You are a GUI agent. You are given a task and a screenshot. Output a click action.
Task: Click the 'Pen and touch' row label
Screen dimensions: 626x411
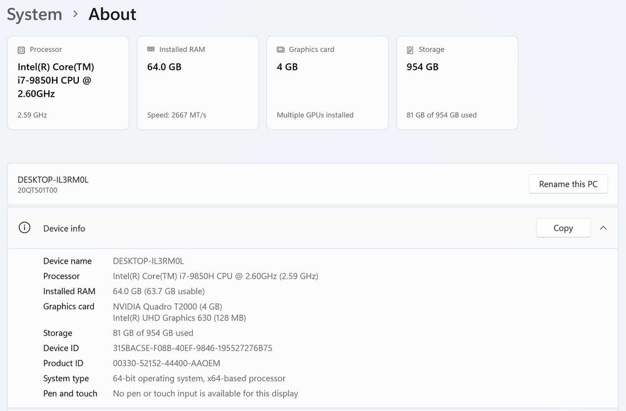click(70, 394)
